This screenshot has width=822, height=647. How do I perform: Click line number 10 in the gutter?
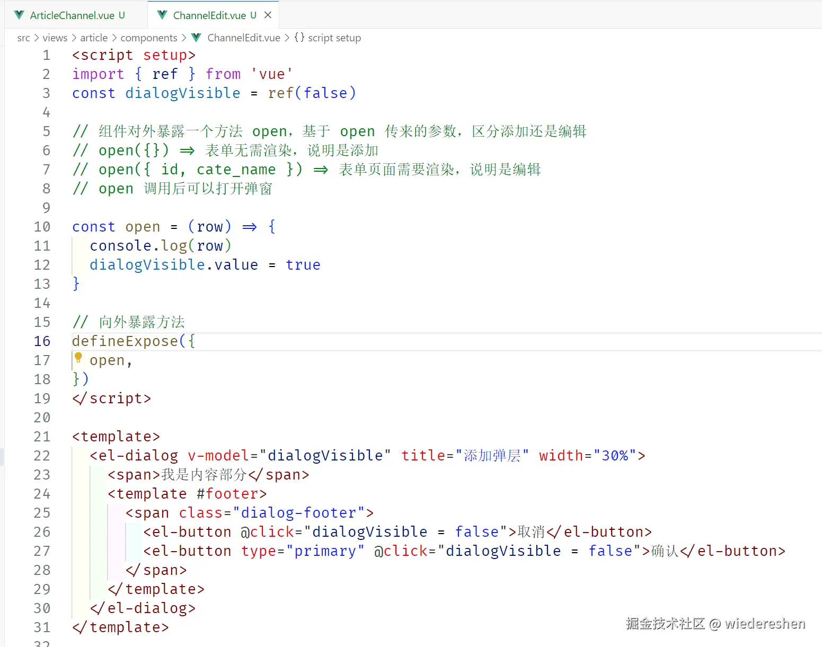pyautogui.click(x=42, y=226)
